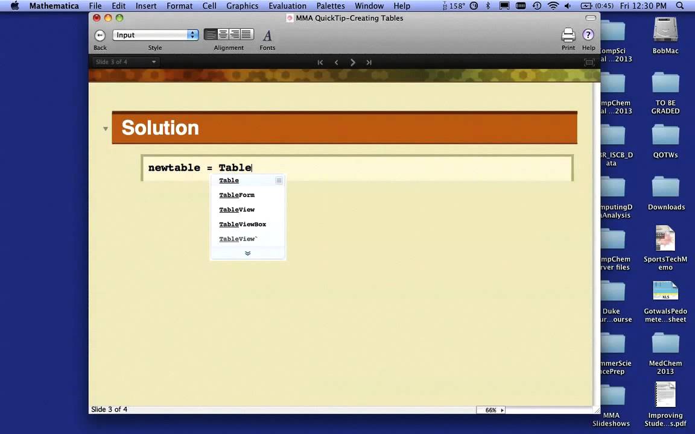Choose TableView` context suggestion
Viewport: 695px width, 434px height.
pyautogui.click(x=238, y=239)
